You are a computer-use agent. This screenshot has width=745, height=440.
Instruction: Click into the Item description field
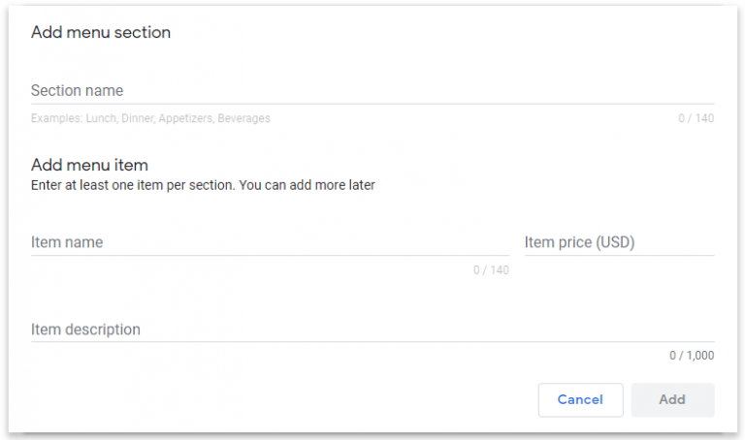click(x=372, y=330)
